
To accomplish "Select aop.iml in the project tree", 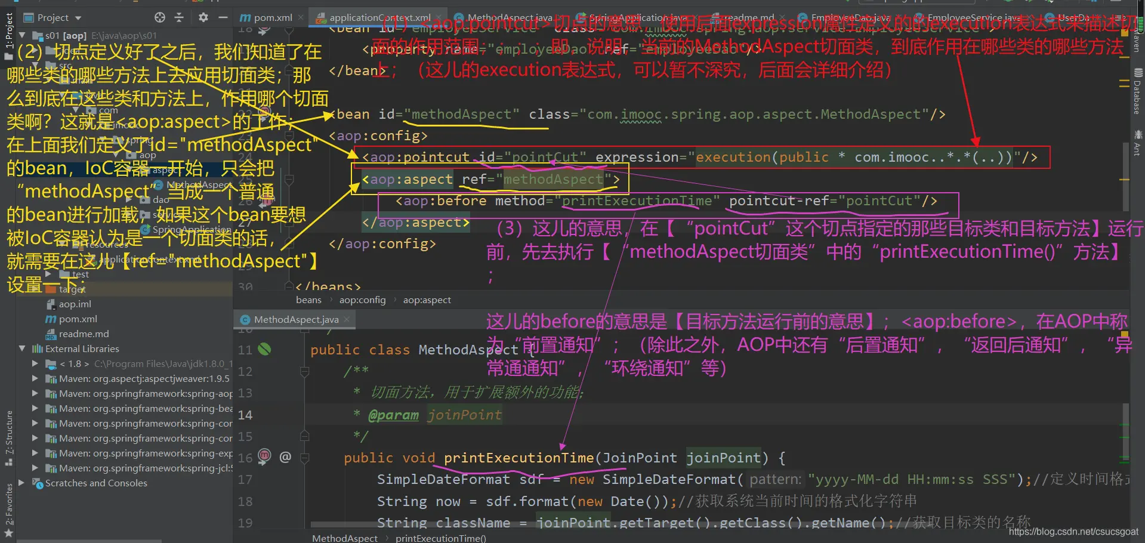I will tap(75, 304).
